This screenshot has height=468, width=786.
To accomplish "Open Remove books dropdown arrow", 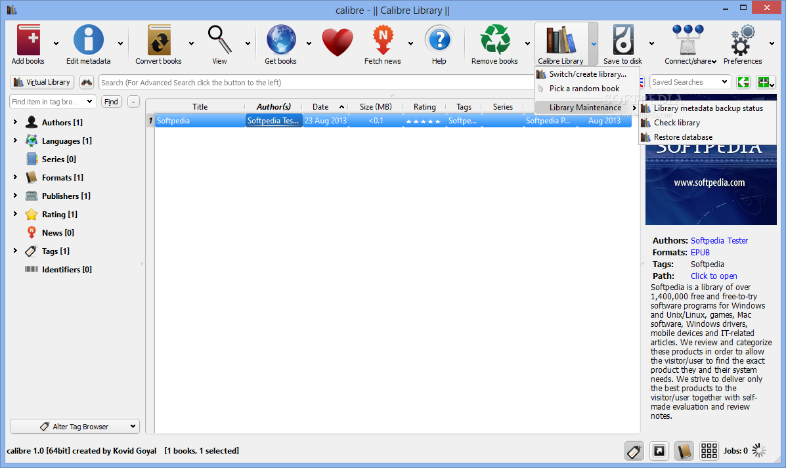I will pos(527,43).
